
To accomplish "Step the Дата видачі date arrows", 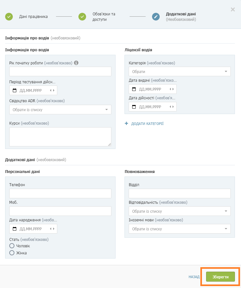I will click(x=172, y=89).
